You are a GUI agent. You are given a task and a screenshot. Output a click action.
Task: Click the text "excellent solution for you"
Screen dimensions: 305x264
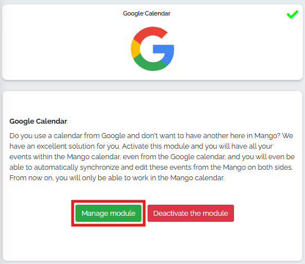[x=78, y=146]
